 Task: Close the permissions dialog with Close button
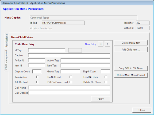142,110
